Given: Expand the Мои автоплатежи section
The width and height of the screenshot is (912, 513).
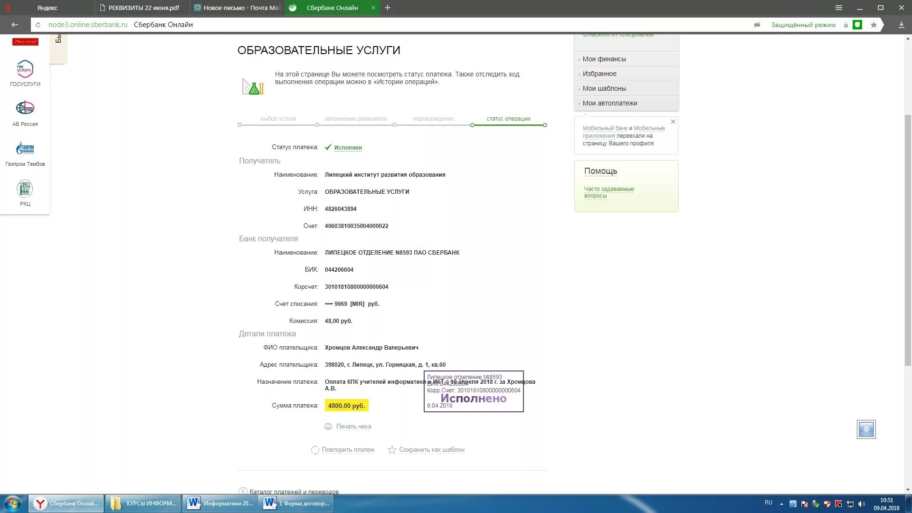Looking at the screenshot, I should [x=610, y=103].
